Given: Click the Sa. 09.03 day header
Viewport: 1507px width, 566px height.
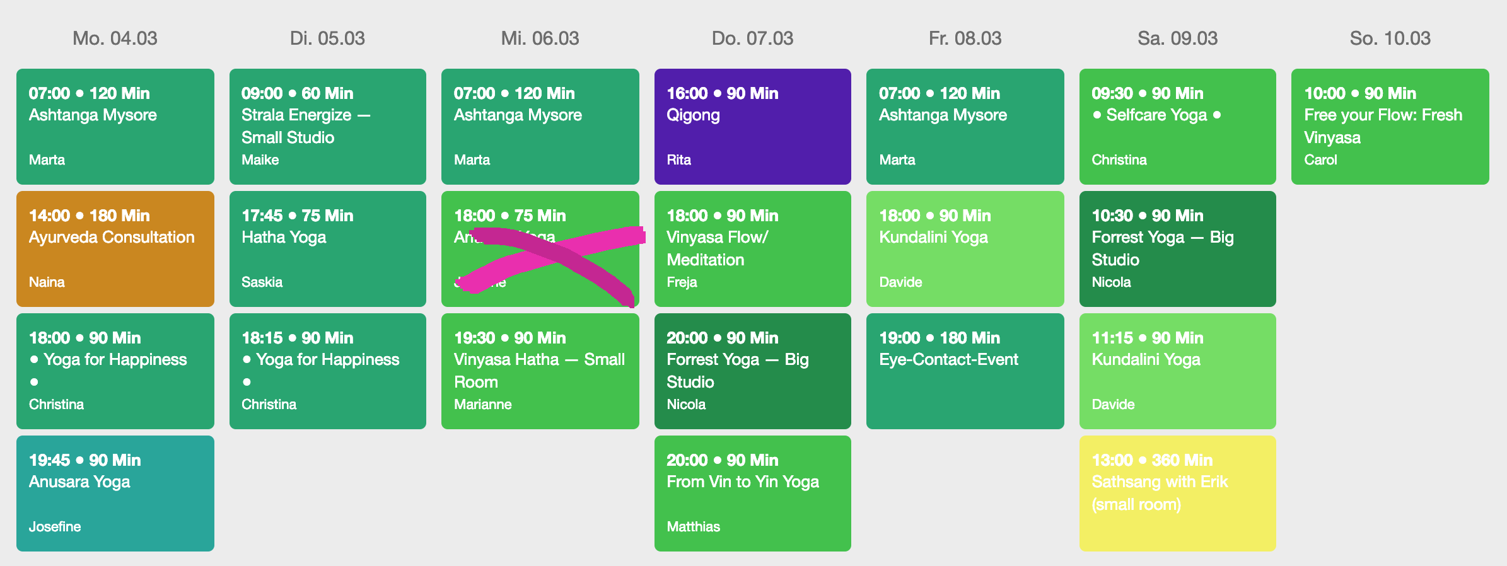Looking at the screenshot, I should point(1178,38).
